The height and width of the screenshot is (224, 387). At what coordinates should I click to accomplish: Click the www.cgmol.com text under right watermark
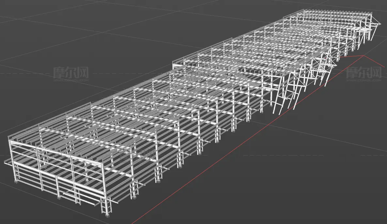[x=364, y=80]
